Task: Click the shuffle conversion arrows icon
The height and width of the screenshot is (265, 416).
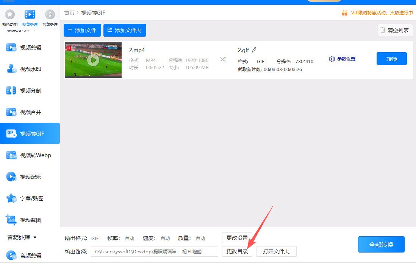Action: 223,60
